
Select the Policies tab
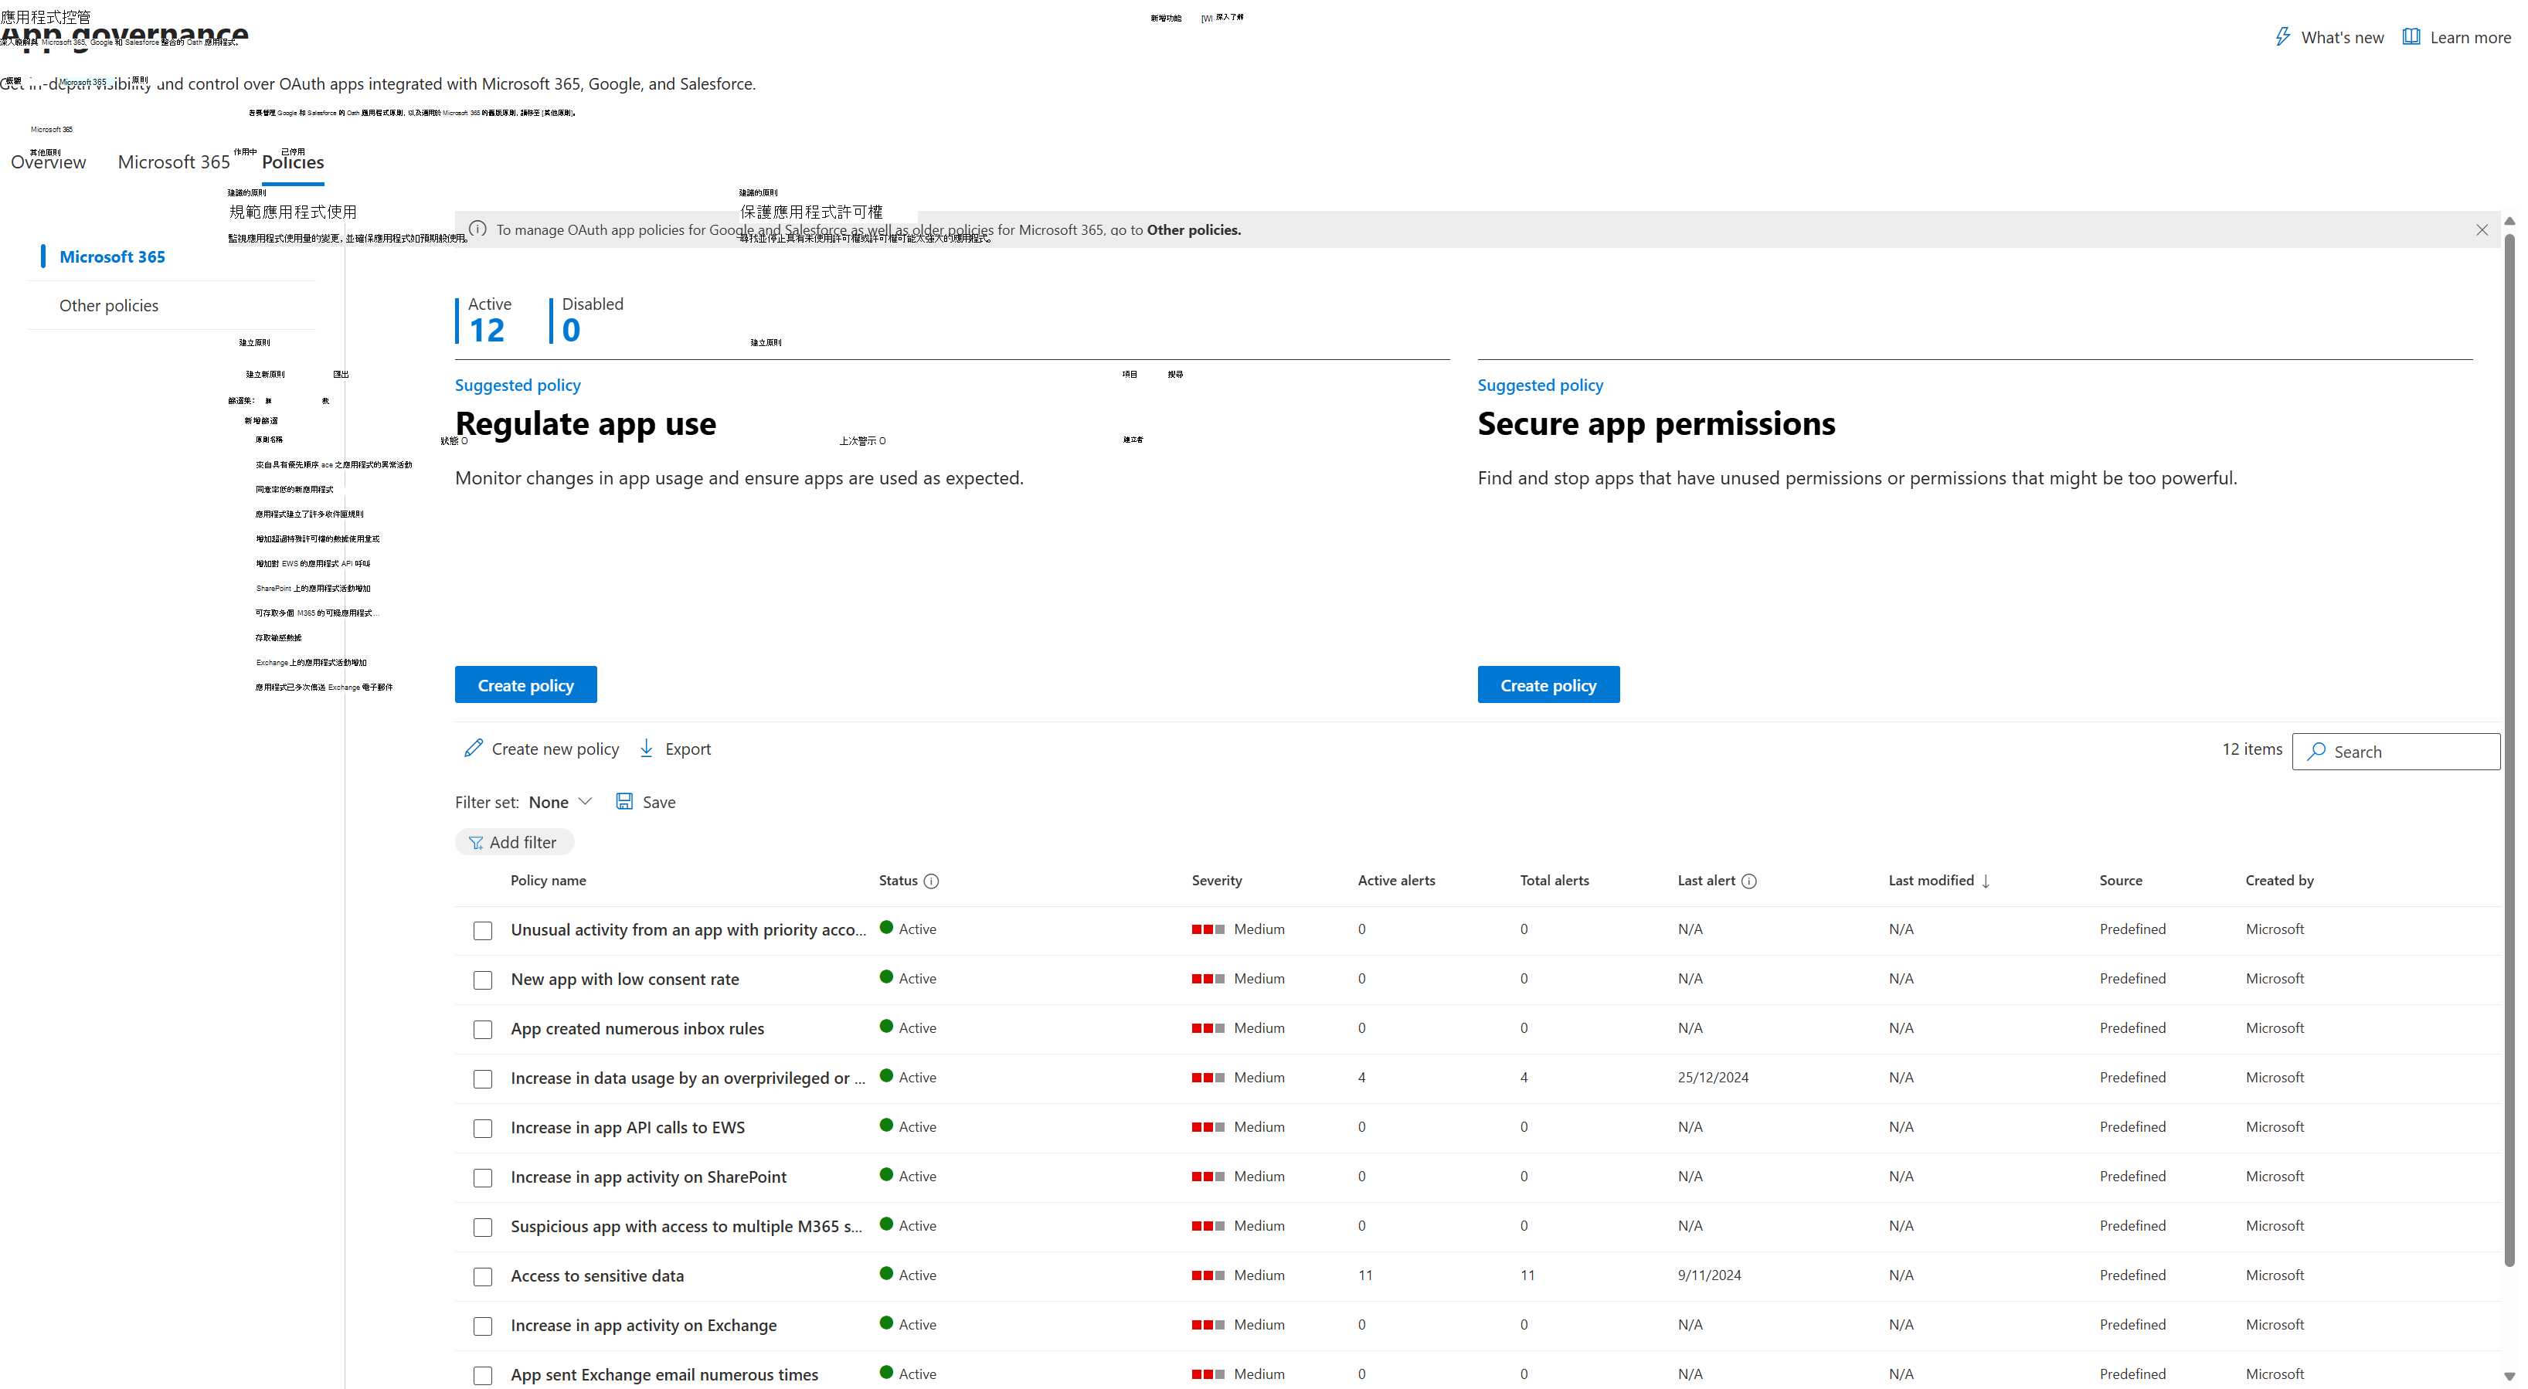coord(293,162)
